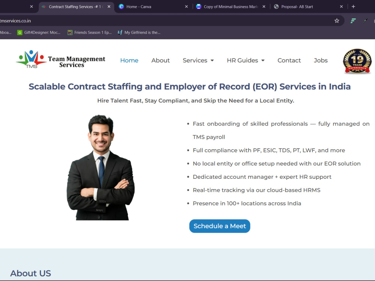Viewport: 375px width, 281px height.
Task: Open the Jobs page link
Action: point(321,60)
